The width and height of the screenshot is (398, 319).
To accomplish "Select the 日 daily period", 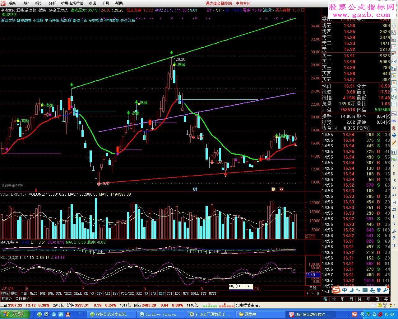I will pyautogui.click(x=394, y=203).
